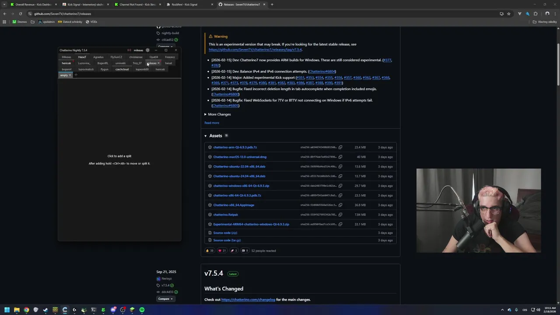This screenshot has height=315, width=560.
Task: Copy sha256 of Chatterino-ubuntu-22.04-x86_64.deb
Action: coord(340,167)
